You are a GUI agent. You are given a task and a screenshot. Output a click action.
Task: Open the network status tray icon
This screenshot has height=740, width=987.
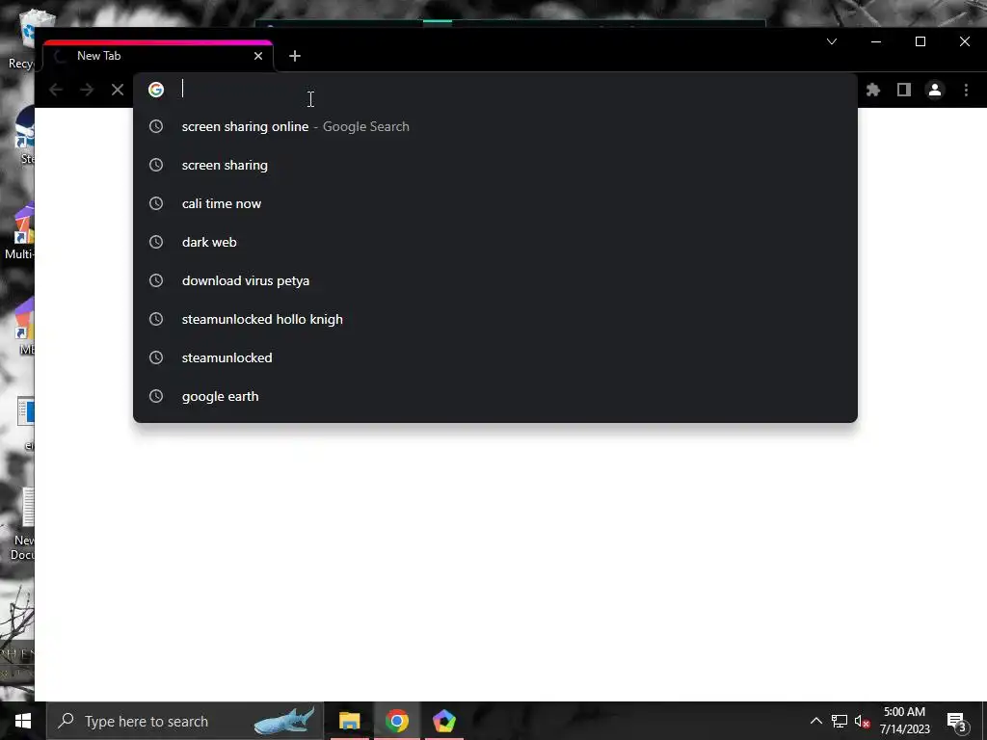click(840, 721)
